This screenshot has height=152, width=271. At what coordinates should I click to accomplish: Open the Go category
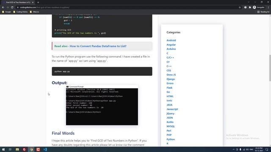coord(168,92)
